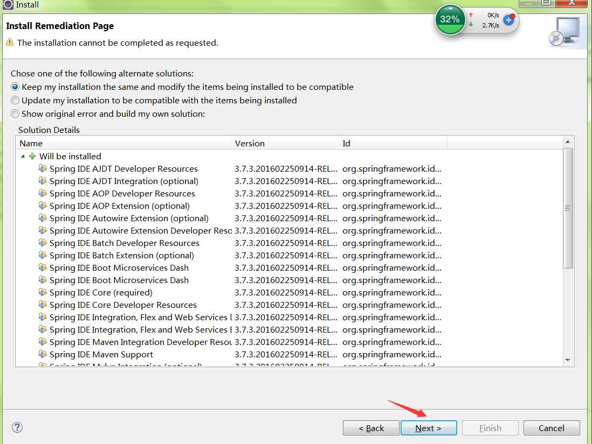Click version cell of Spring IDE Maven Support
This screenshot has height=444, width=592.
(x=286, y=355)
